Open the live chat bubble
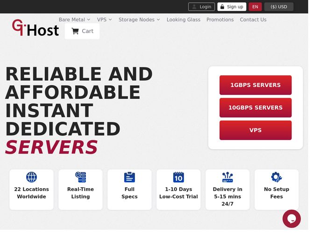The width and height of the screenshot is (312, 234). 291,219
